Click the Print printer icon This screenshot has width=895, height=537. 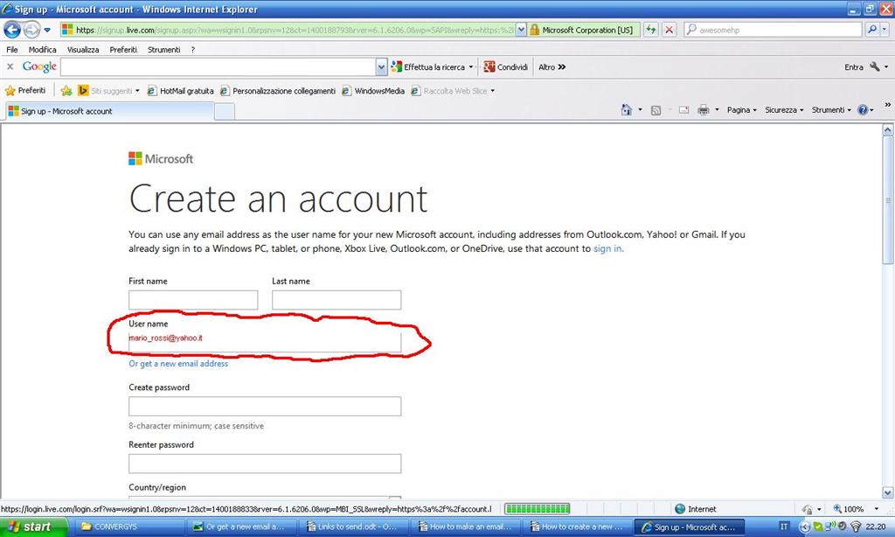[x=704, y=110]
